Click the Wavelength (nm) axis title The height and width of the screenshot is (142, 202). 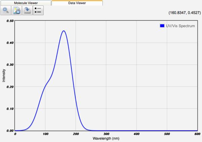pos(106,138)
